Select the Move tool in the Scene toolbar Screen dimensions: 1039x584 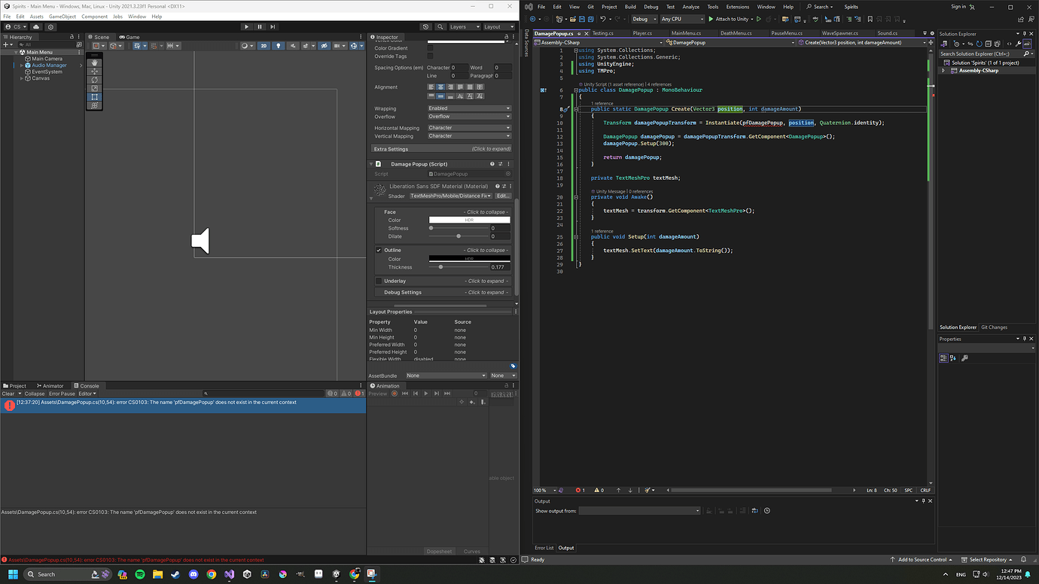pos(94,71)
